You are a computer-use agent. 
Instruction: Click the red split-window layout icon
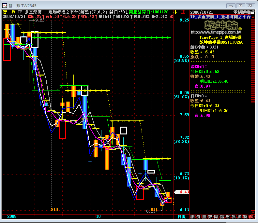(183, 12)
